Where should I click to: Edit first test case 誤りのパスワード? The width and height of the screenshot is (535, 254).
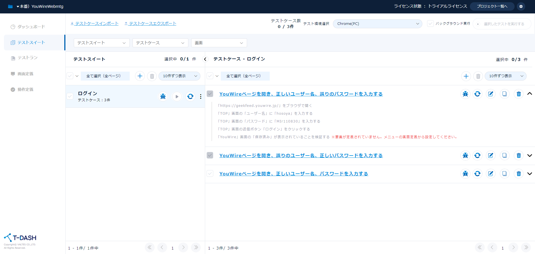491,94
